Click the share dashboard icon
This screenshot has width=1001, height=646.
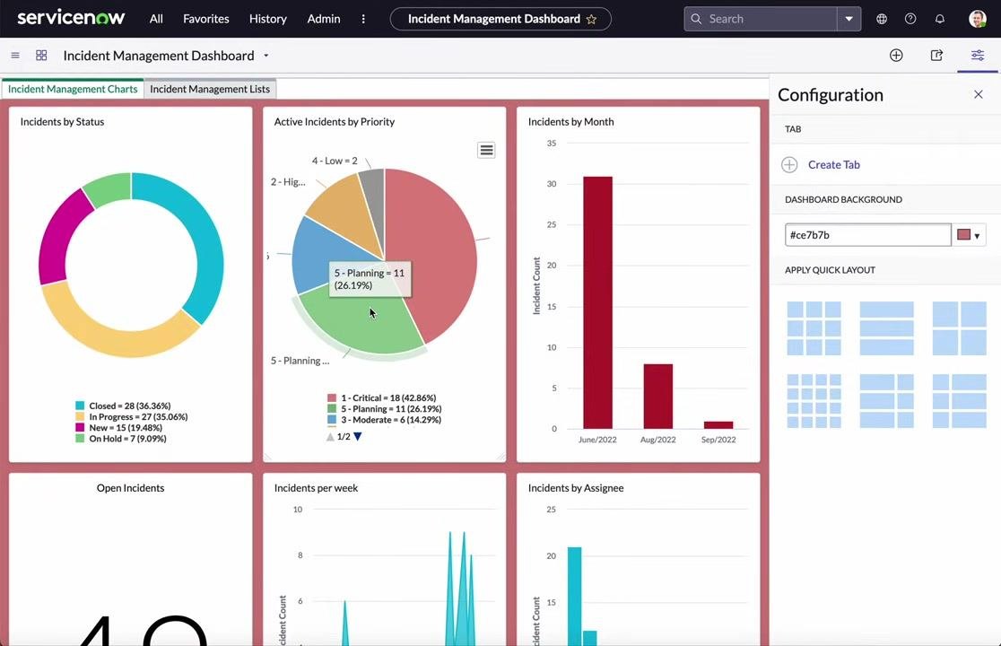click(936, 56)
